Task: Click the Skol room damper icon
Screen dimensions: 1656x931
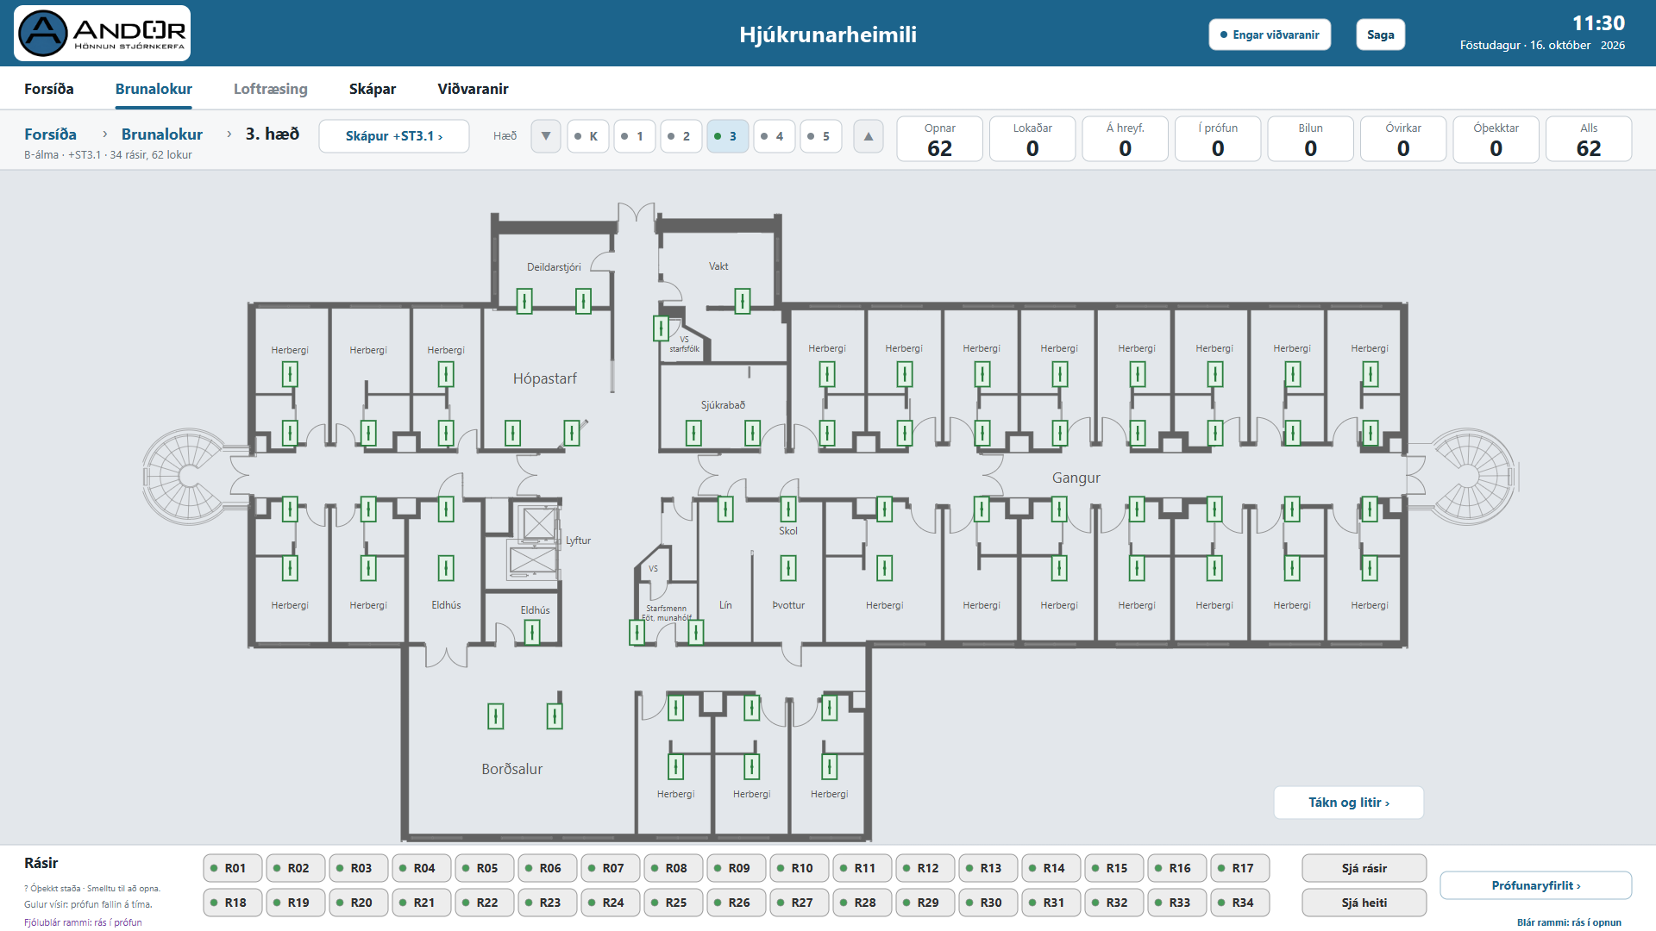Action: click(787, 509)
